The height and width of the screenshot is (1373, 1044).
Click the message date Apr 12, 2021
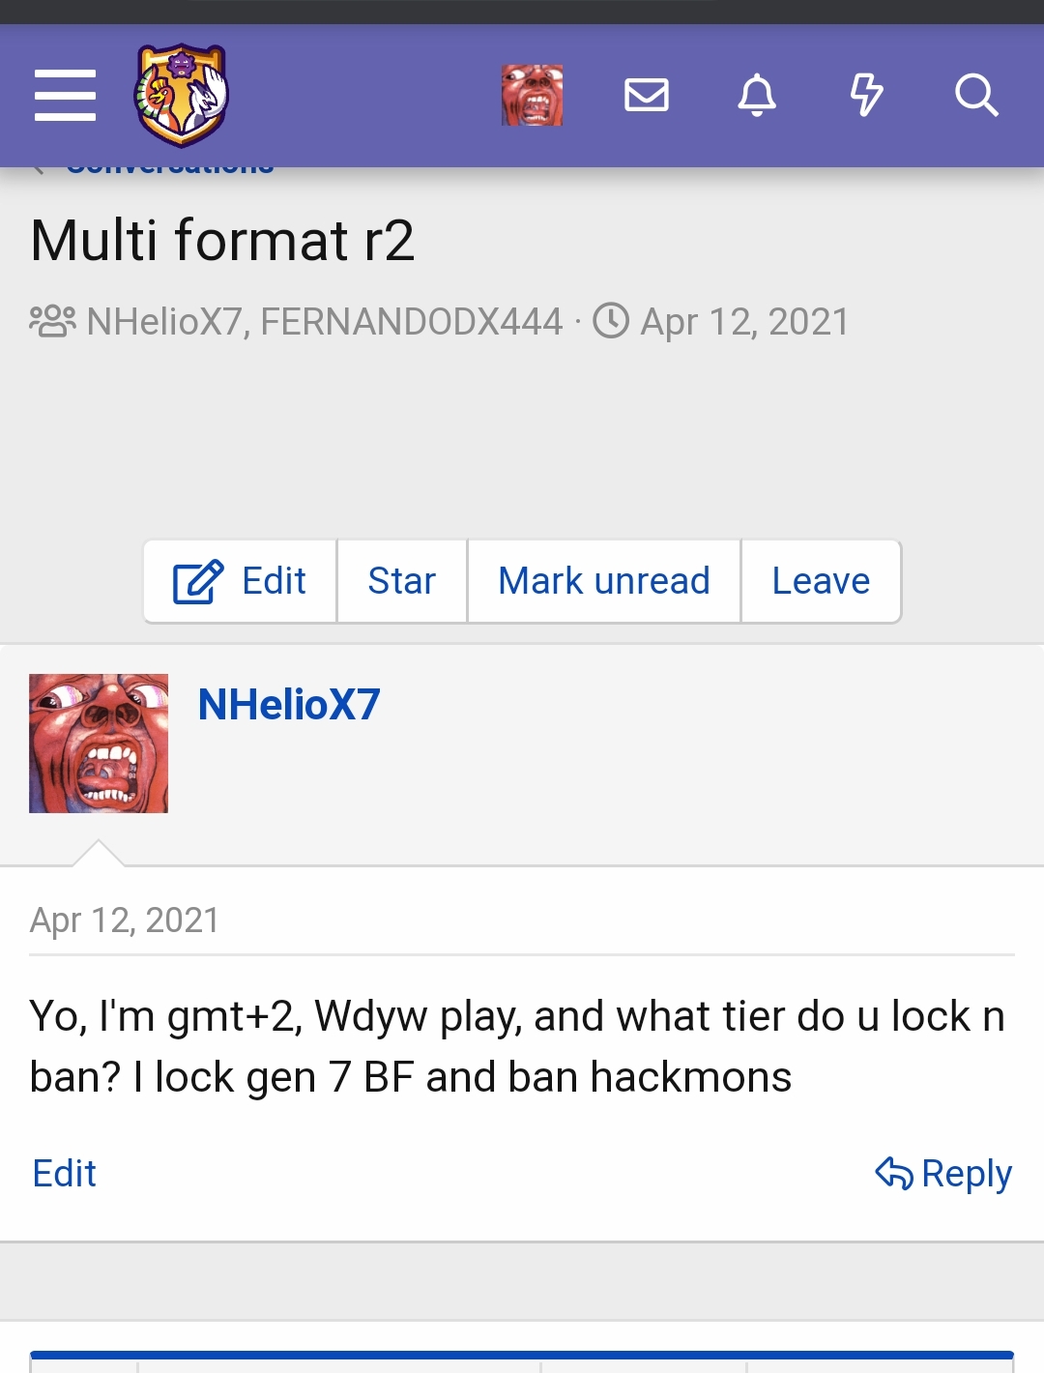click(125, 920)
